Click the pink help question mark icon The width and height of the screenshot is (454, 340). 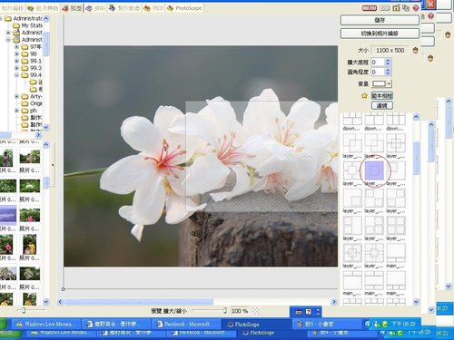tap(416, 8)
